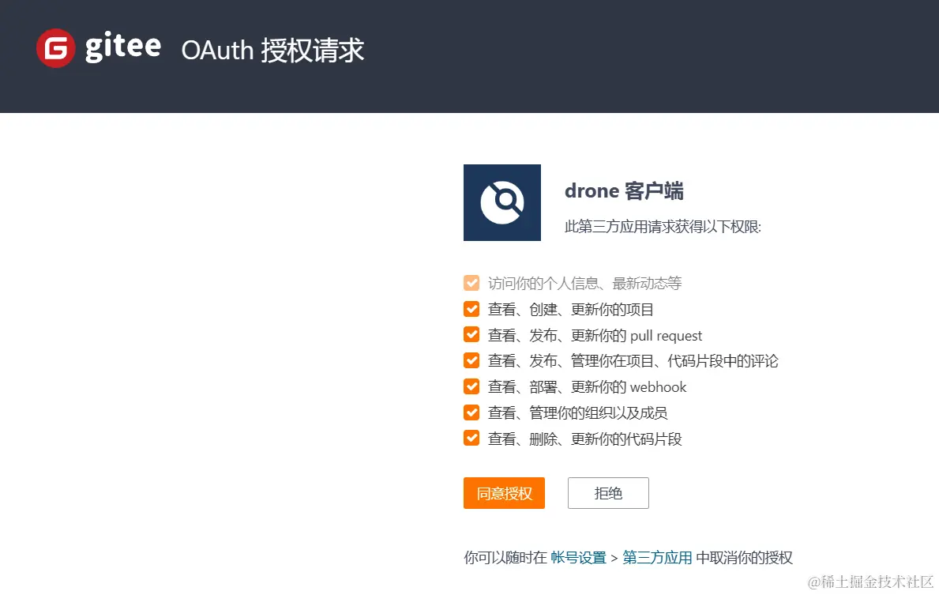
Task: Uncheck the pull request permission checkbox
Action: pyautogui.click(x=471, y=335)
